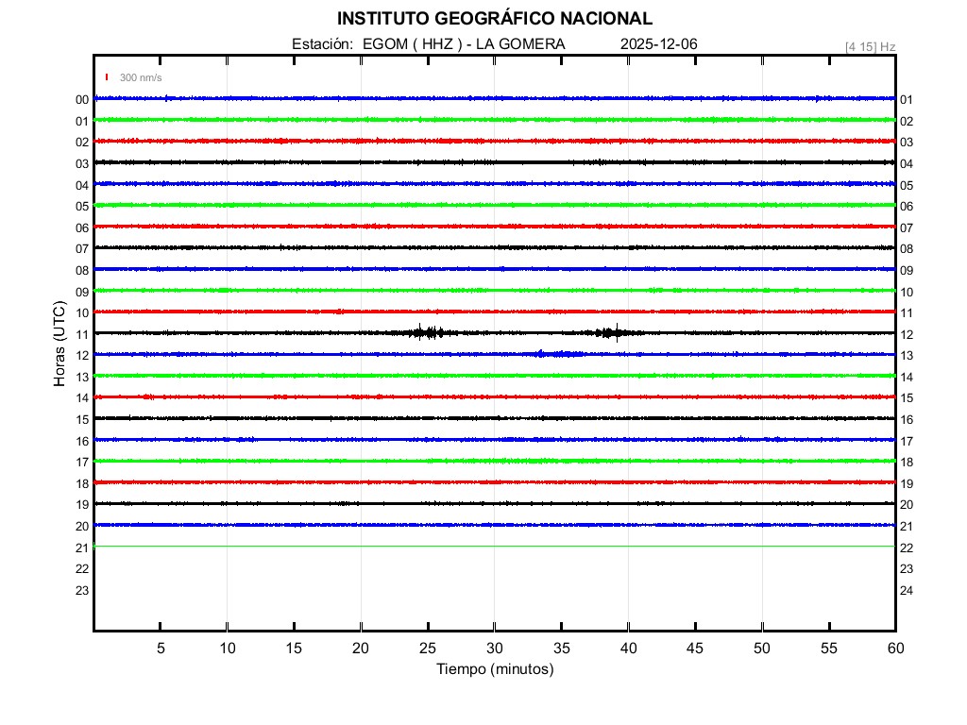
Task: Select the 00 hour label
Action: (x=82, y=100)
